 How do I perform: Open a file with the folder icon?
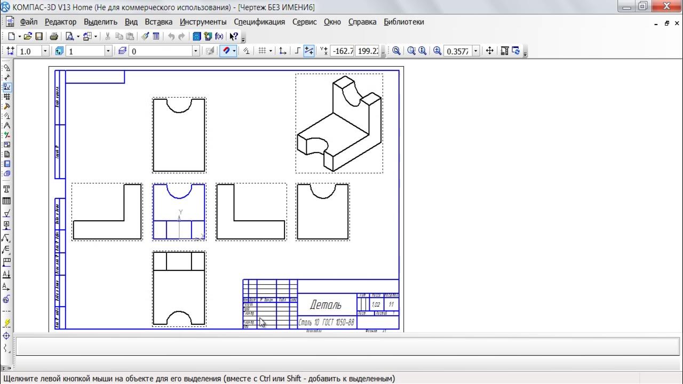coord(28,36)
